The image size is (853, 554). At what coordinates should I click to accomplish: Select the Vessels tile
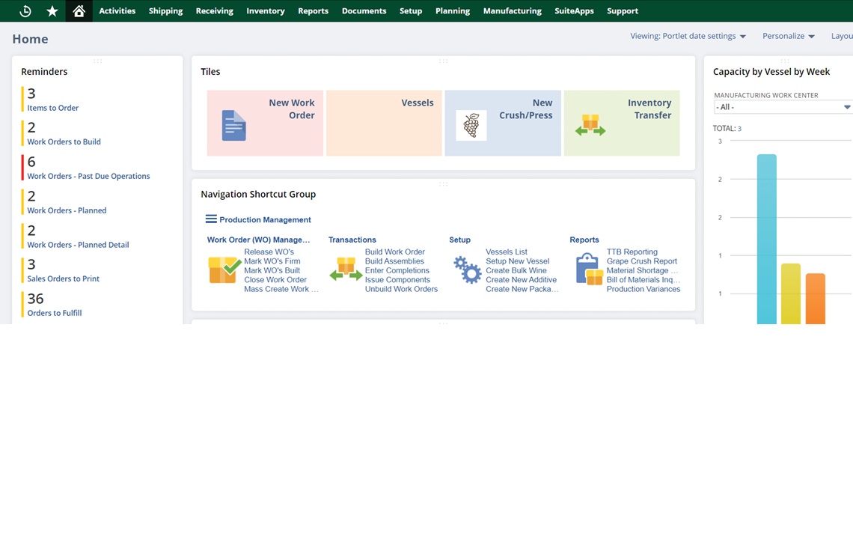point(384,123)
